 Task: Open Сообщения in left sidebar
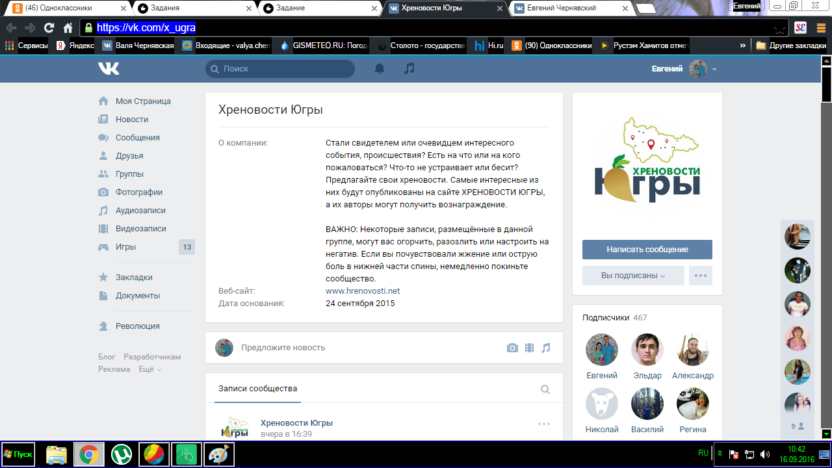pos(138,138)
